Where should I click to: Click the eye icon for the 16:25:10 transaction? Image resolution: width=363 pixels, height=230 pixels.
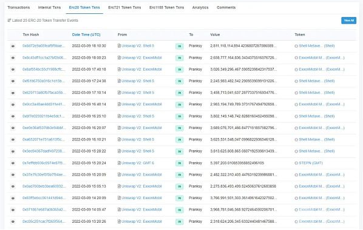coord(13,116)
